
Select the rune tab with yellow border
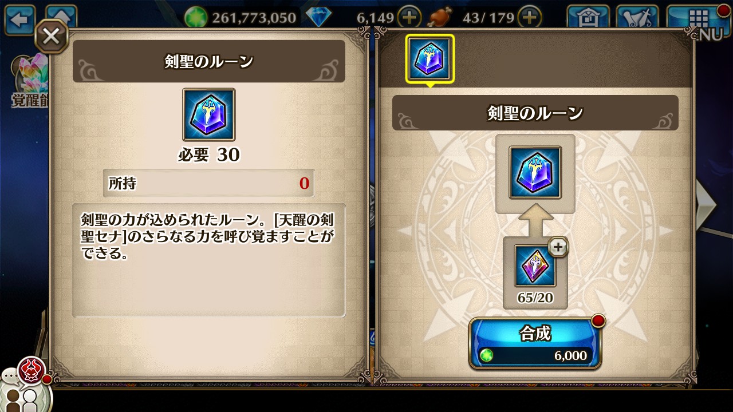point(429,58)
